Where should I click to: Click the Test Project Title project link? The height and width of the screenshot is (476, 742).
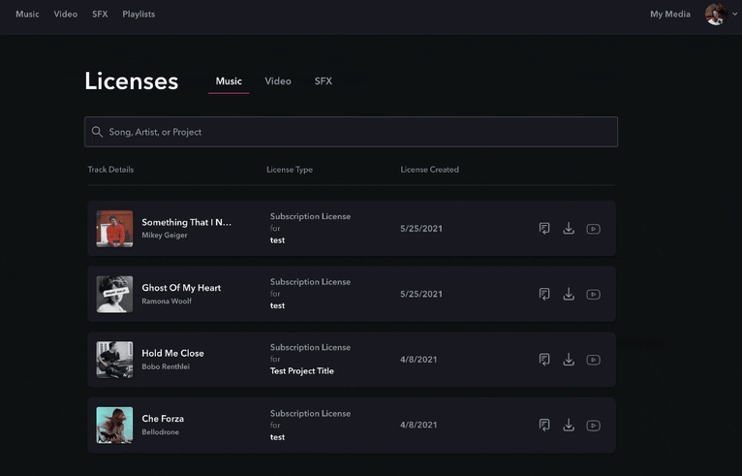(301, 371)
